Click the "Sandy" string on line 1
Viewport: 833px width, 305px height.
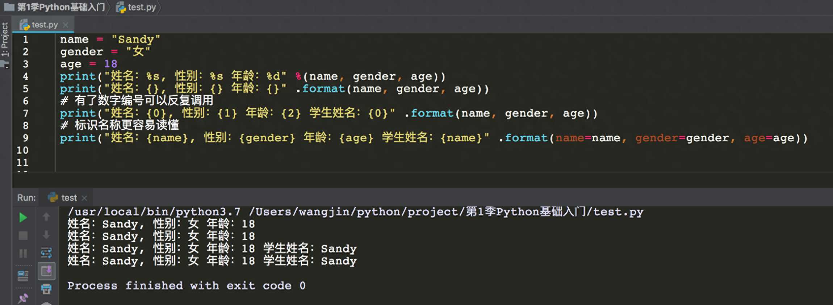pos(135,39)
